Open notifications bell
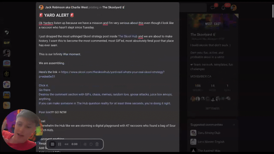The width and height of the screenshot is (274, 154). (x=223, y=8)
